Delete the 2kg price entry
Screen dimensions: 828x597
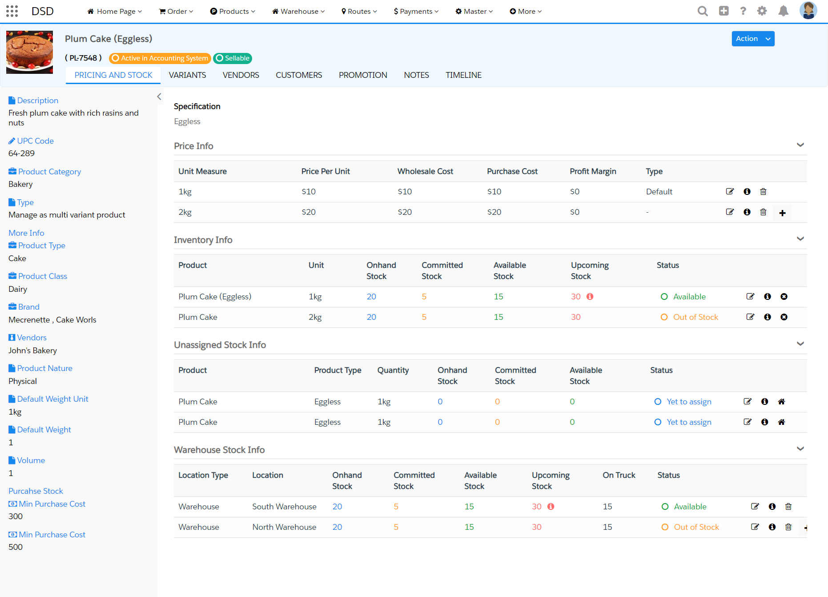(764, 212)
